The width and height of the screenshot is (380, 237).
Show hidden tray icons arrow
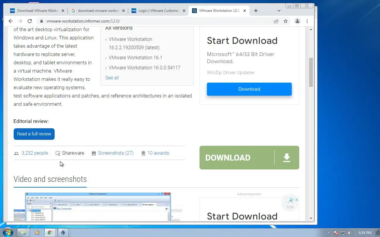coord(328,233)
